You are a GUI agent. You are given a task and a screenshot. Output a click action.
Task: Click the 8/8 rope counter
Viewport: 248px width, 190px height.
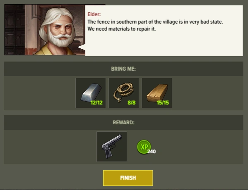(131, 103)
